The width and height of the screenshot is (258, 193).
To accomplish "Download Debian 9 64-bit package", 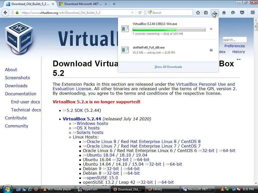I will point(134,169).
